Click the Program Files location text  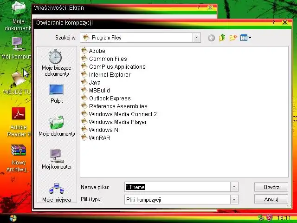click(x=106, y=38)
